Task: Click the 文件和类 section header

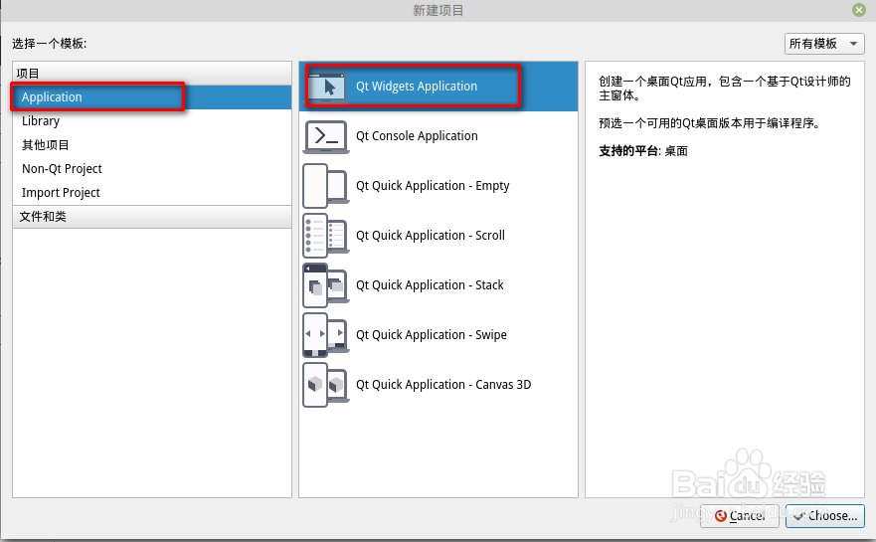Action: [152, 217]
